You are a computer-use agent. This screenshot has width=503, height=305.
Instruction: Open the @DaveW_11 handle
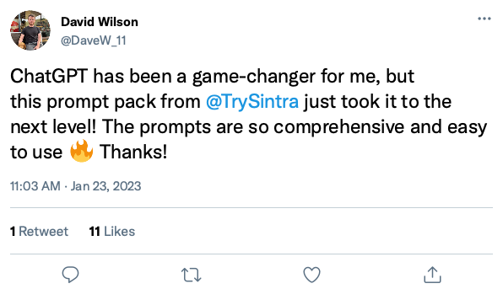94,40
